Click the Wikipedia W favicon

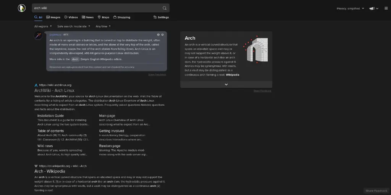[x=36, y=166]
